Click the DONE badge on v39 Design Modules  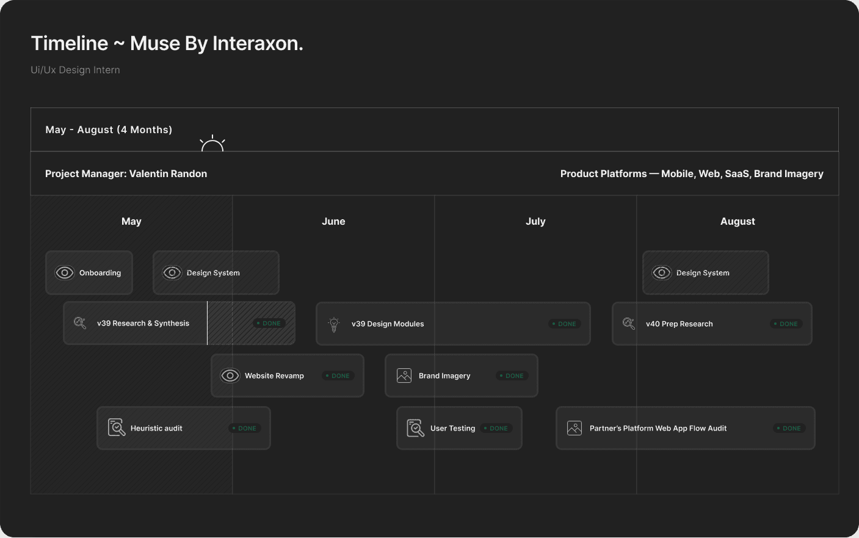pyautogui.click(x=564, y=324)
